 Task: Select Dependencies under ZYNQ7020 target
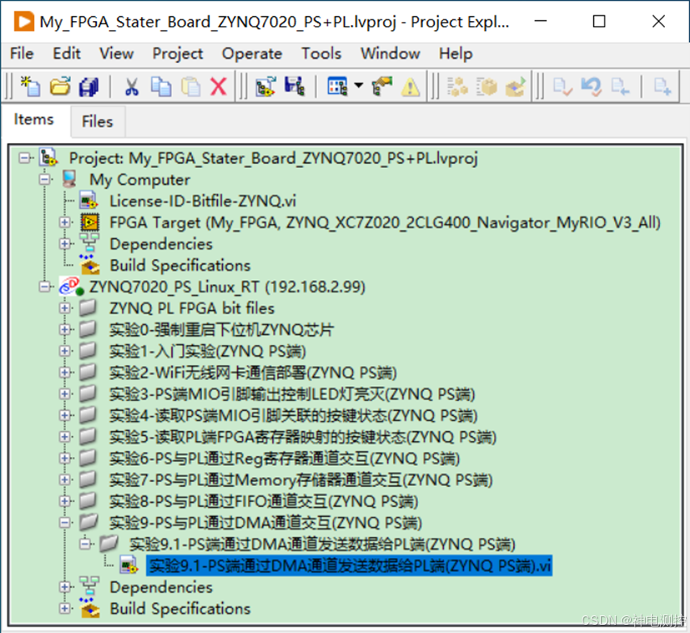161,587
